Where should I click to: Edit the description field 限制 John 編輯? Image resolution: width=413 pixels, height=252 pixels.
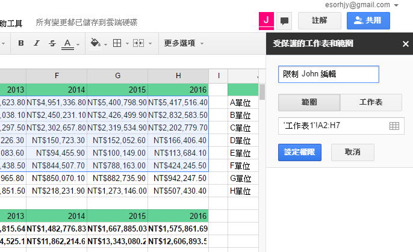(329, 74)
